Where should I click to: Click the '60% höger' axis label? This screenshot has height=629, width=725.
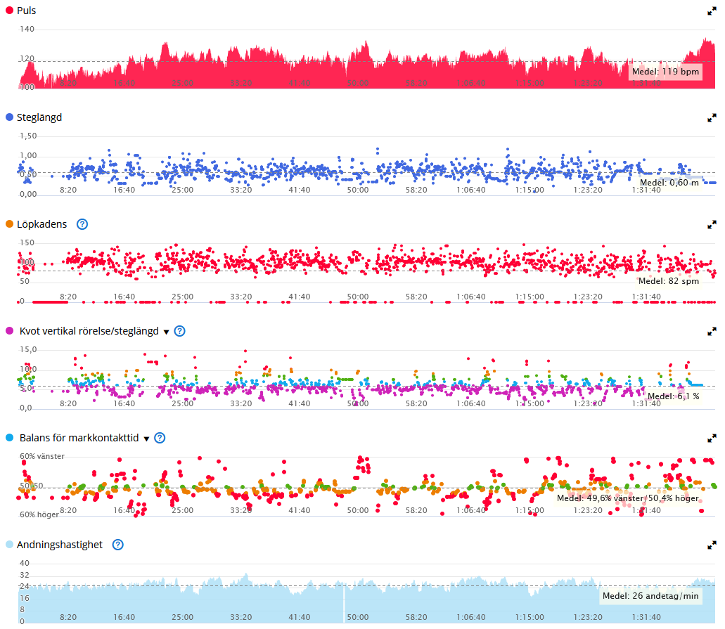click(x=39, y=514)
